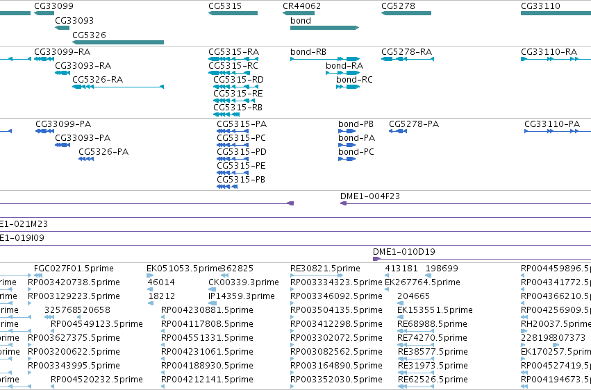The width and height of the screenshot is (591, 390).
Task: Select the CG5315-RB transcript label
Action: coord(238,108)
